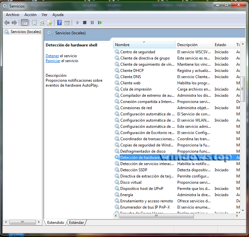Click the Pause service toolbar icon
This screenshot has width=249, height=237.
tap(92, 23)
